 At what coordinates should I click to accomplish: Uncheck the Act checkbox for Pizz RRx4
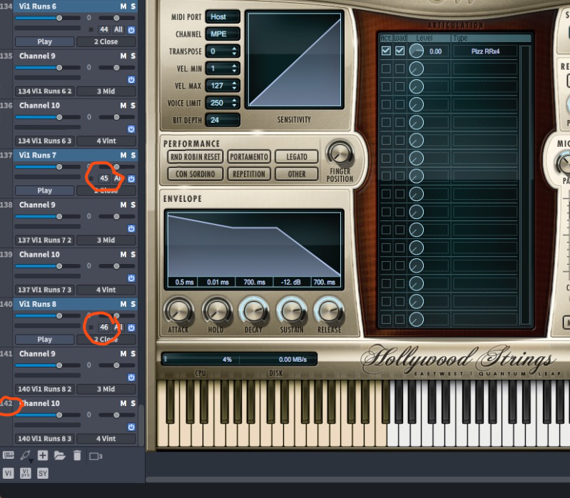386,51
